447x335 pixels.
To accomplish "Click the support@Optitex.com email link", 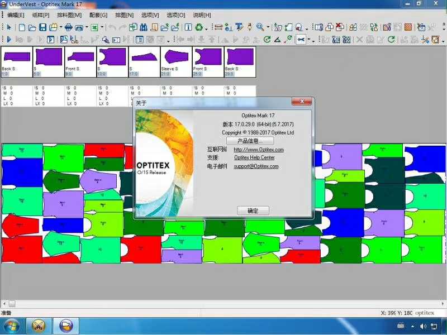I will [256, 166].
